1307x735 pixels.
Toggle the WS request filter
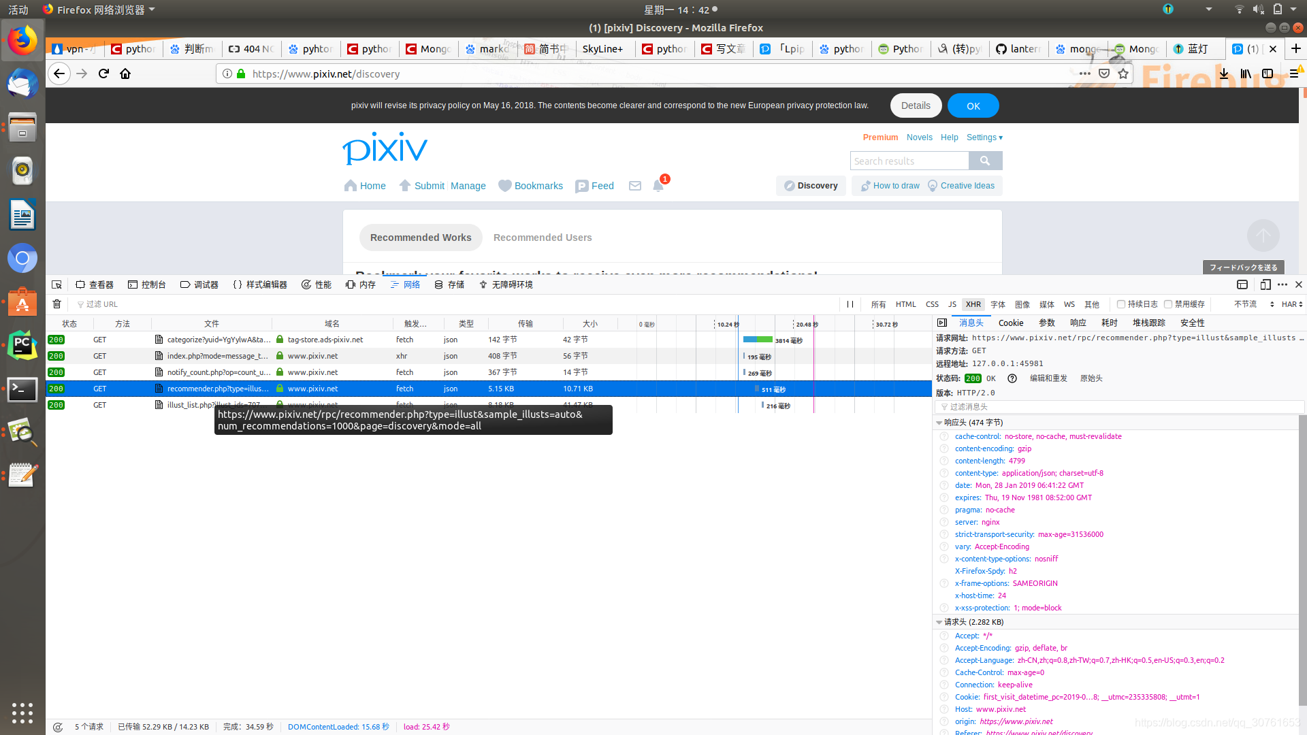(1069, 304)
